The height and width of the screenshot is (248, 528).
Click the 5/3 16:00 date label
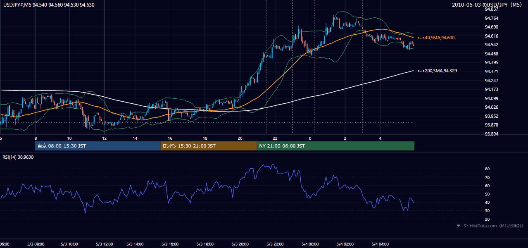[170, 244]
